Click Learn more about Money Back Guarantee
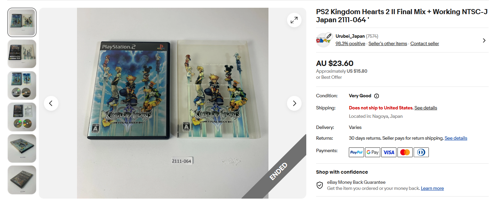The image size is (492, 206). click(x=432, y=188)
